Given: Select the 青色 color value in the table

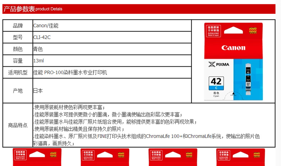Looking at the screenshot, I should (38, 49).
